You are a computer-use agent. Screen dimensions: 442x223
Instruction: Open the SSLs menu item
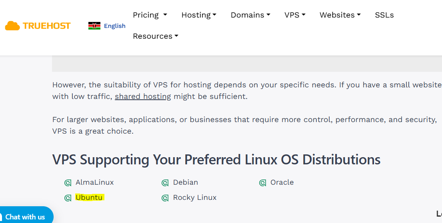point(384,15)
